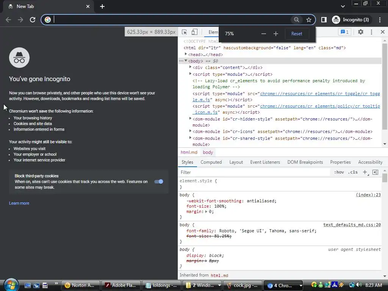The image size is (388, 291).
Task: Expand the head node in DOM tree
Action: (x=186, y=54)
